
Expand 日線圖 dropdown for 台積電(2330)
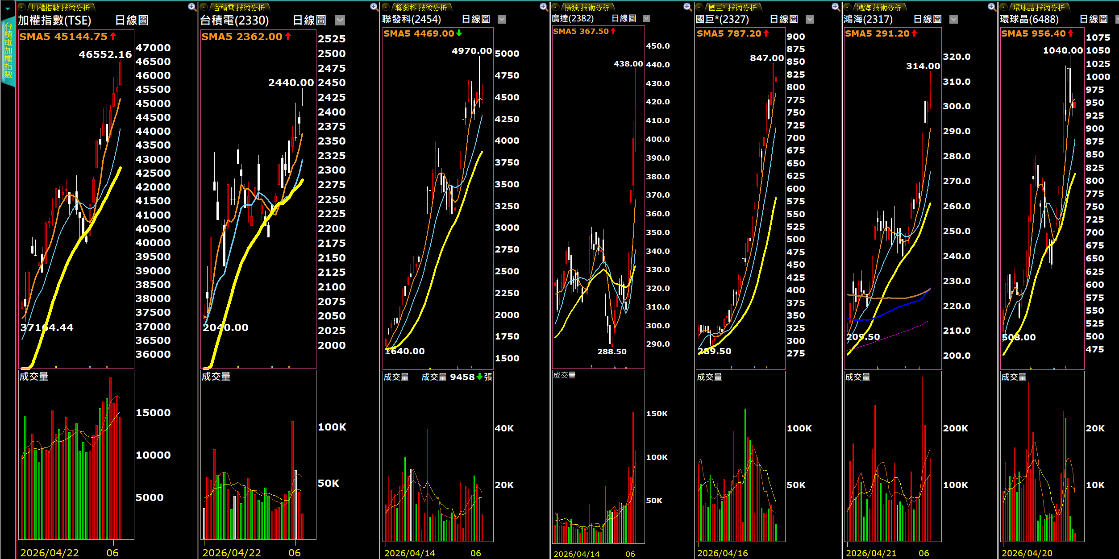click(340, 20)
